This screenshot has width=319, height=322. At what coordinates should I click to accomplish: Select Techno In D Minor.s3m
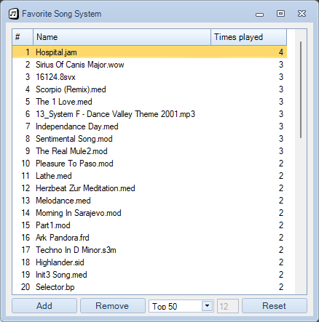tap(149, 250)
